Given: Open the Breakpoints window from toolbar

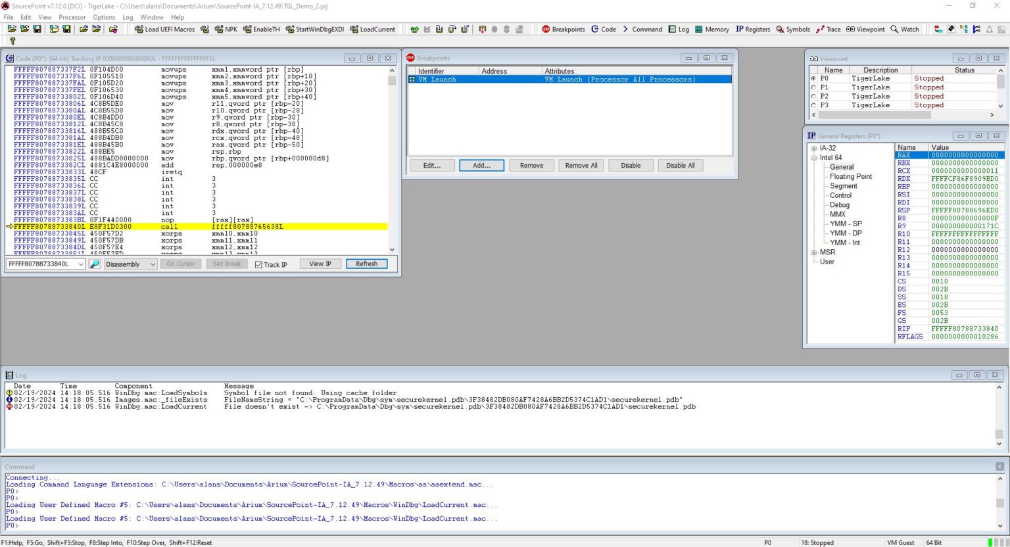Looking at the screenshot, I should coord(563,29).
